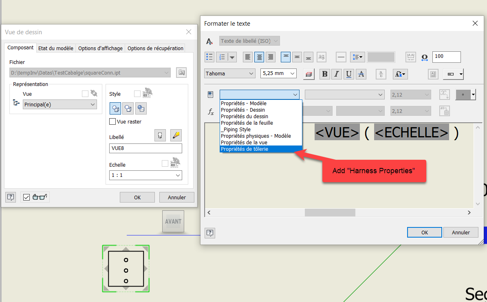Viewport: 487px width, 302px height.
Task: Toggle the checkbox near the glasses icon
Action: 26,197
